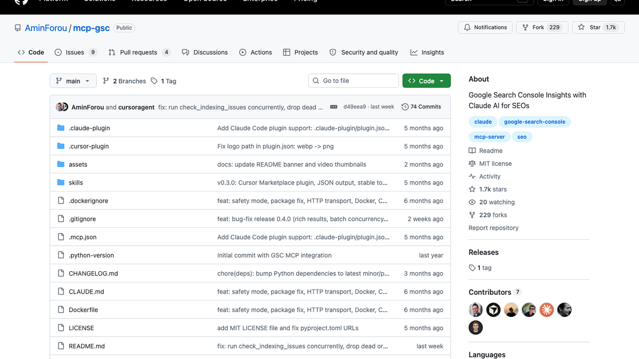
Task: Click the .mcp.json file icon
Action: pos(61,237)
